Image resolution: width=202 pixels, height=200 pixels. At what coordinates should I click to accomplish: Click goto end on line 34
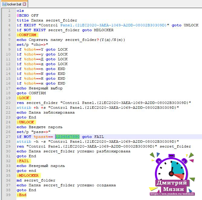(x=26, y=171)
